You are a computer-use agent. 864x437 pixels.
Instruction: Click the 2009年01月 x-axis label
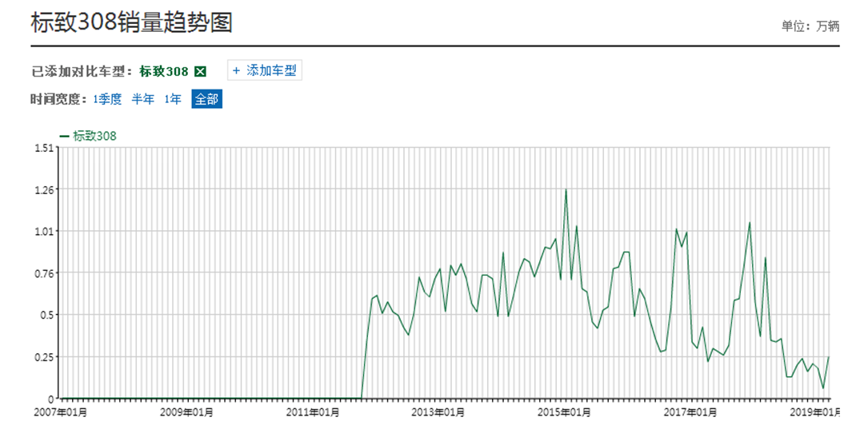(x=188, y=412)
